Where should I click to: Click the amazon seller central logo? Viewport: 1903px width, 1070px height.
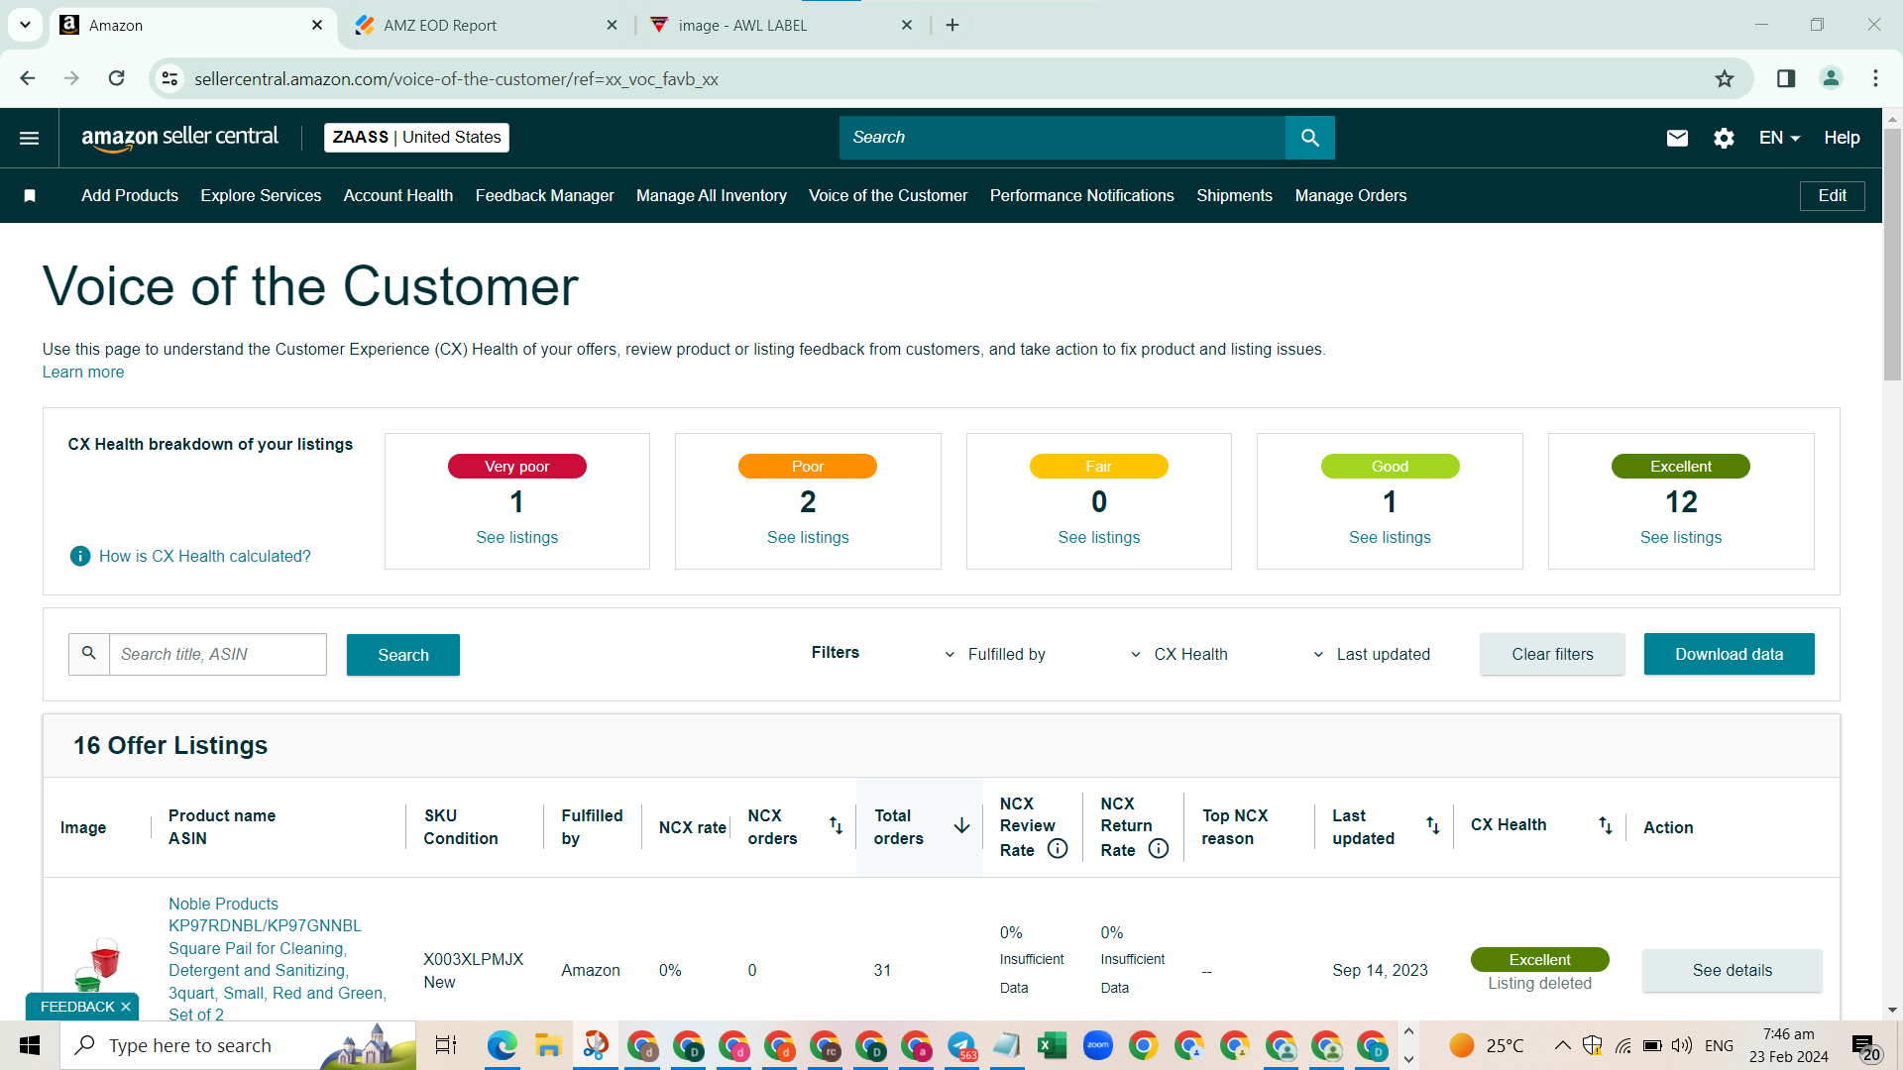pos(179,138)
